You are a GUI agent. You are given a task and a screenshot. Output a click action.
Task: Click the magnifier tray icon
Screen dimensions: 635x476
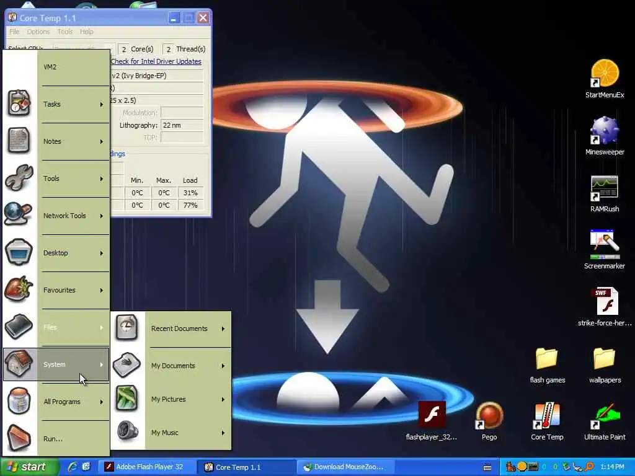[590, 467]
